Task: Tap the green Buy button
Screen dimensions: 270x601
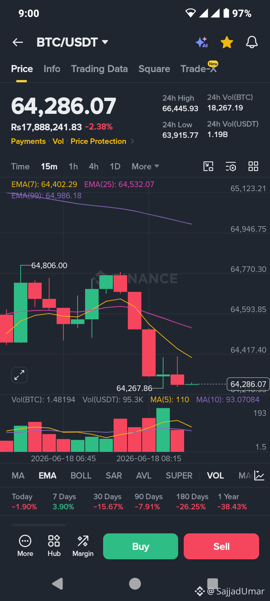Action: tap(141, 547)
